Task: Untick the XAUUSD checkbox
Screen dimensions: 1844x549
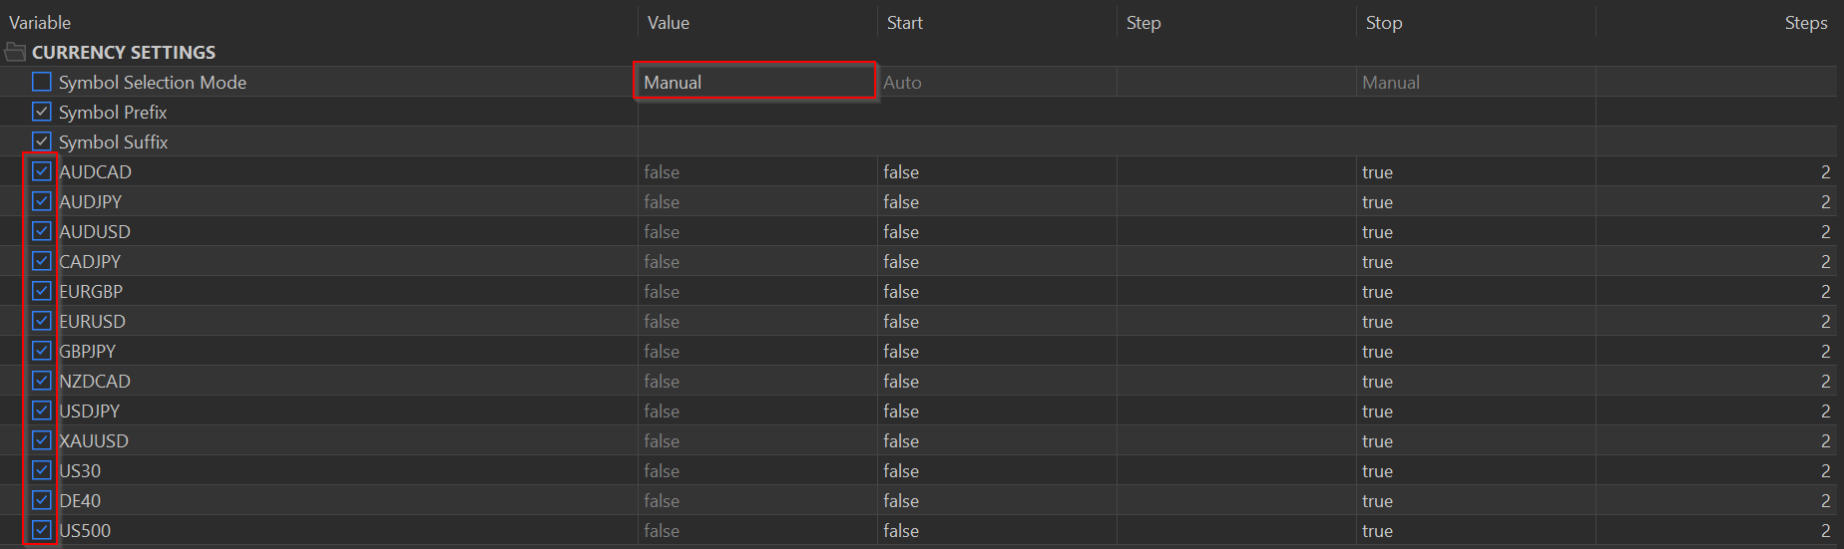Action: pyautogui.click(x=41, y=440)
